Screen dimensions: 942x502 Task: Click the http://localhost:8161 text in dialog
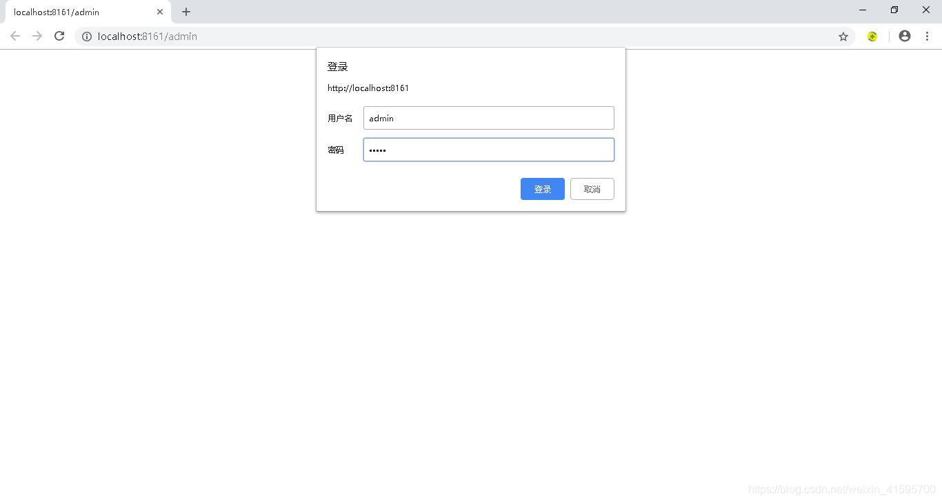pyautogui.click(x=368, y=88)
